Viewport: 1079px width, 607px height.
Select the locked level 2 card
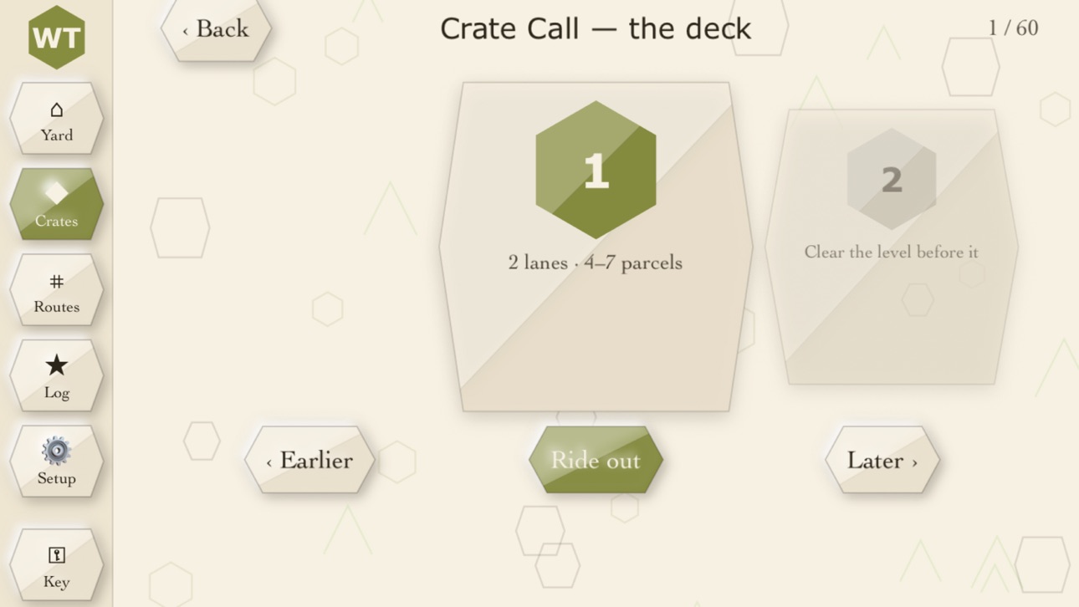[892, 247]
